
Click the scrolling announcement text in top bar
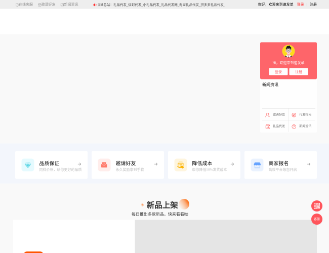(161, 5)
